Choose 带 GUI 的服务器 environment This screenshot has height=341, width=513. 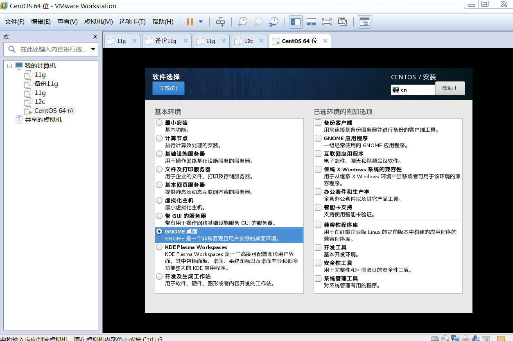tap(159, 216)
